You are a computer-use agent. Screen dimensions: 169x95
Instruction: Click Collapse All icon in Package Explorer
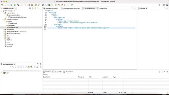(x=30, y=8)
